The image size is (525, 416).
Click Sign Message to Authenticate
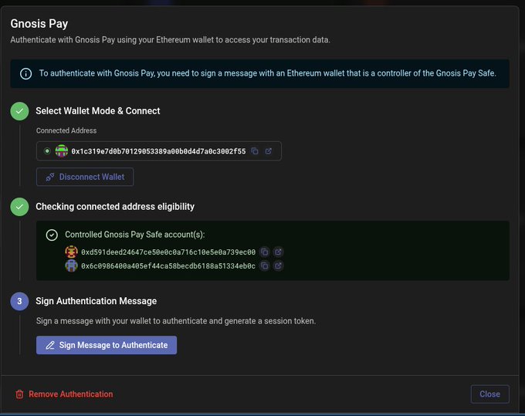point(107,345)
